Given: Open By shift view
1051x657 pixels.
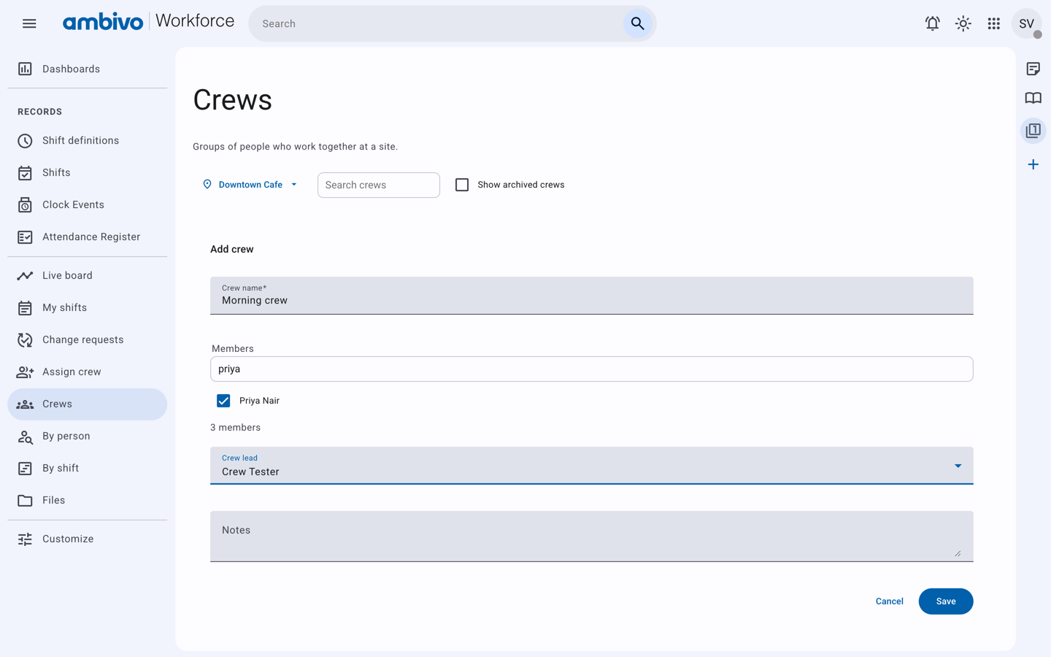Looking at the screenshot, I should pos(88,468).
